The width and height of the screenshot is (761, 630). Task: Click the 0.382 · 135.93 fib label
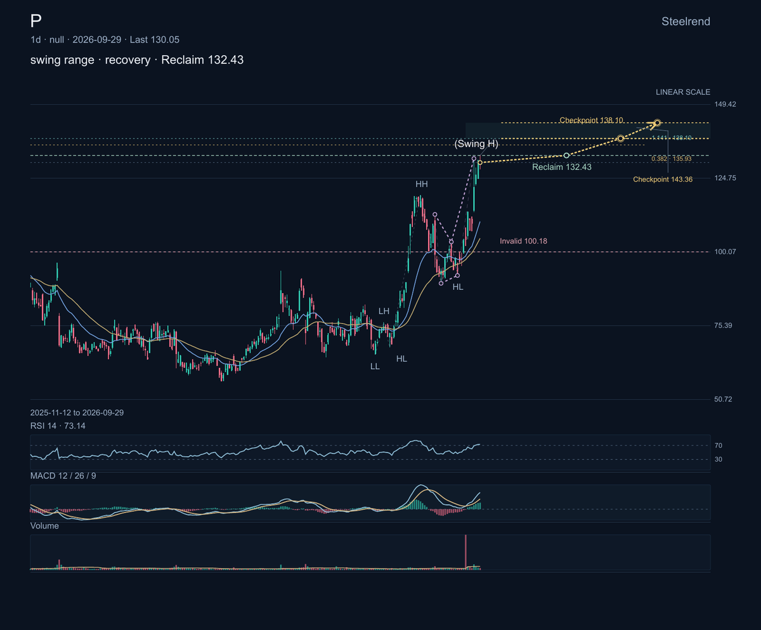coord(672,159)
